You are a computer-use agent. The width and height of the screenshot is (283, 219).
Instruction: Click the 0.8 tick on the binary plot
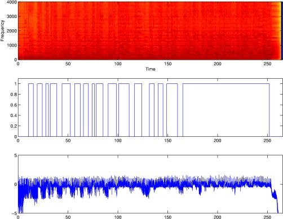[14, 95]
